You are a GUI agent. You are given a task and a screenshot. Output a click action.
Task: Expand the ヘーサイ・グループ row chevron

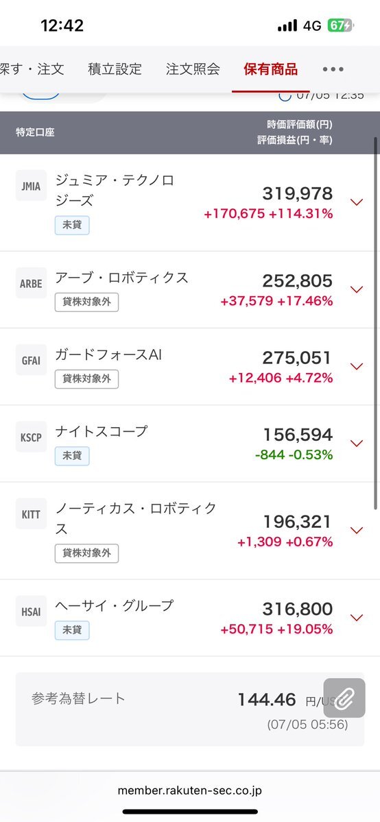click(x=357, y=618)
